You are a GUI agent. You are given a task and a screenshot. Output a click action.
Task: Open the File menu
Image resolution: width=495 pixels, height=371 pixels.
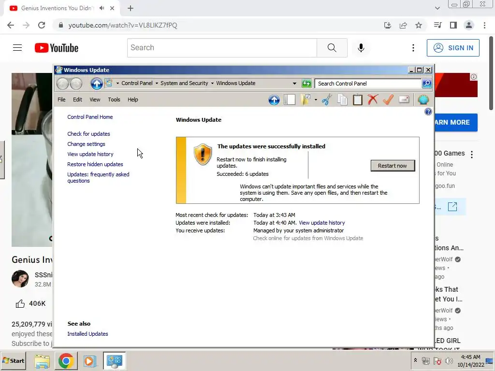[61, 100]
